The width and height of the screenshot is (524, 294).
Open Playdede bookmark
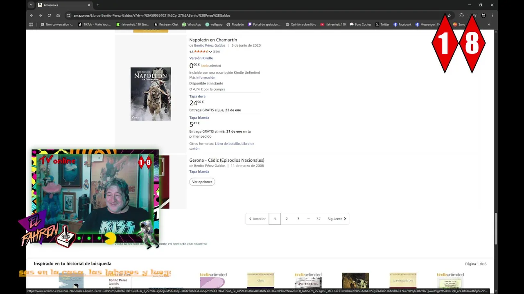pos(235,24)
